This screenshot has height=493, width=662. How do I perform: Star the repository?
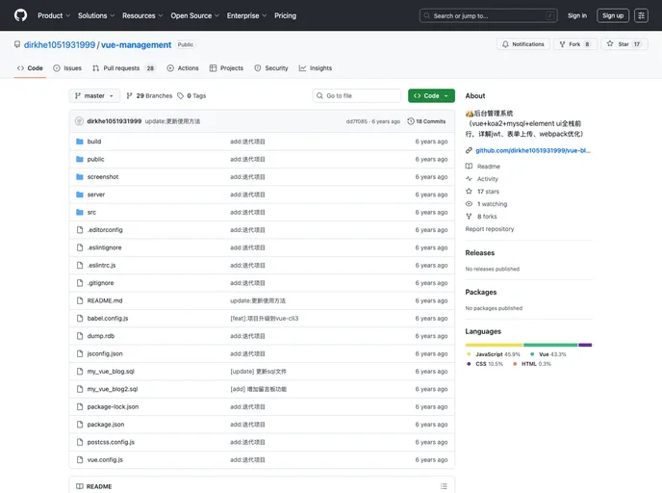pyautogui.click(x=624, y=44)
